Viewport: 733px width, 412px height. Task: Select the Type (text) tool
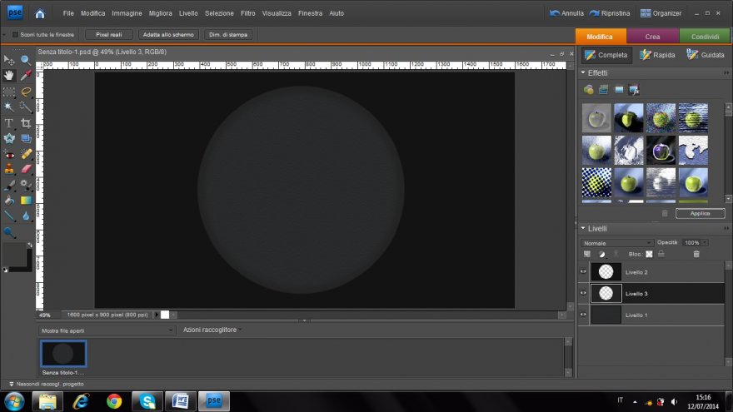pos(9,122)
